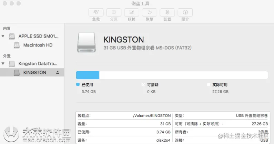Image resolution: width=274 pixels, height=144 pixels.
Task: Click the 装载点 label
Action: [84, 116]
